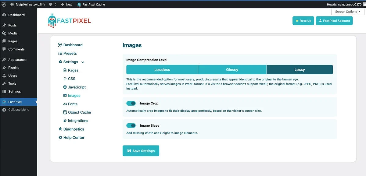Click the Image Compression Level label
The height and width of the screenshot is (176, 366).
pos(147,60)
